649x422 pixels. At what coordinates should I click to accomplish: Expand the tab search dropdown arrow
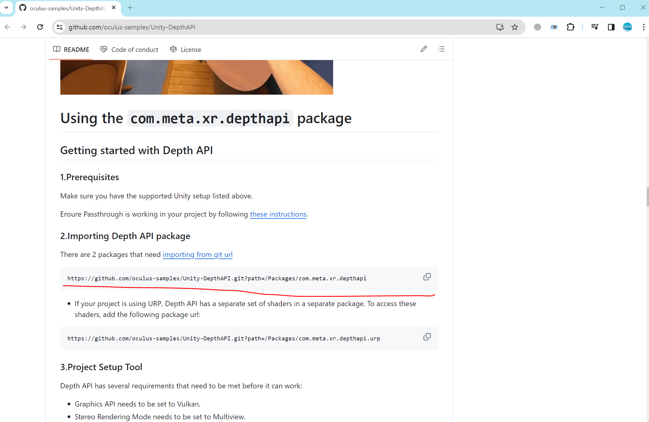[6, 8]
